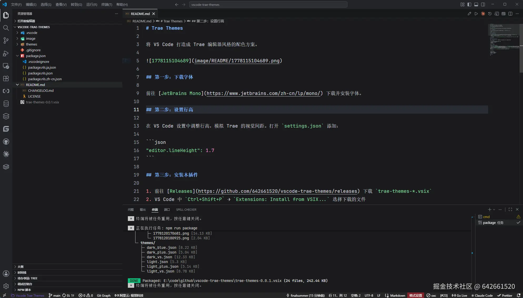Click the Explorer files icon
This screenshot has height=298, width=523.
pyautogui.click(x=6, y=15)
